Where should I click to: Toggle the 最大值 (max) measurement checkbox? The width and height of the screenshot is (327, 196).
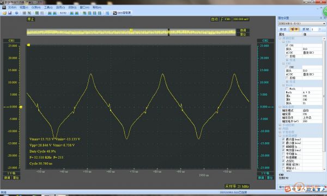pyautogui.click(x=283, y=139)
